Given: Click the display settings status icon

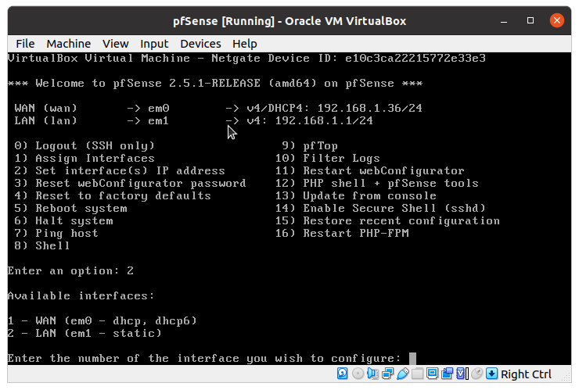Looking at the screenshot, I should click(x=433, y=374).
